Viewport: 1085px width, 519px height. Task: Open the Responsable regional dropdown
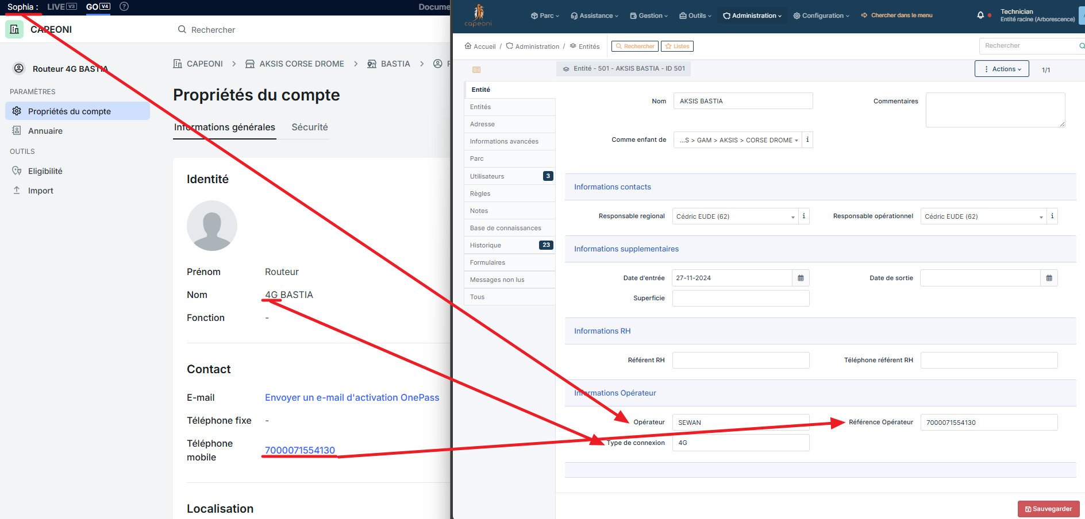tap(736, 216)
